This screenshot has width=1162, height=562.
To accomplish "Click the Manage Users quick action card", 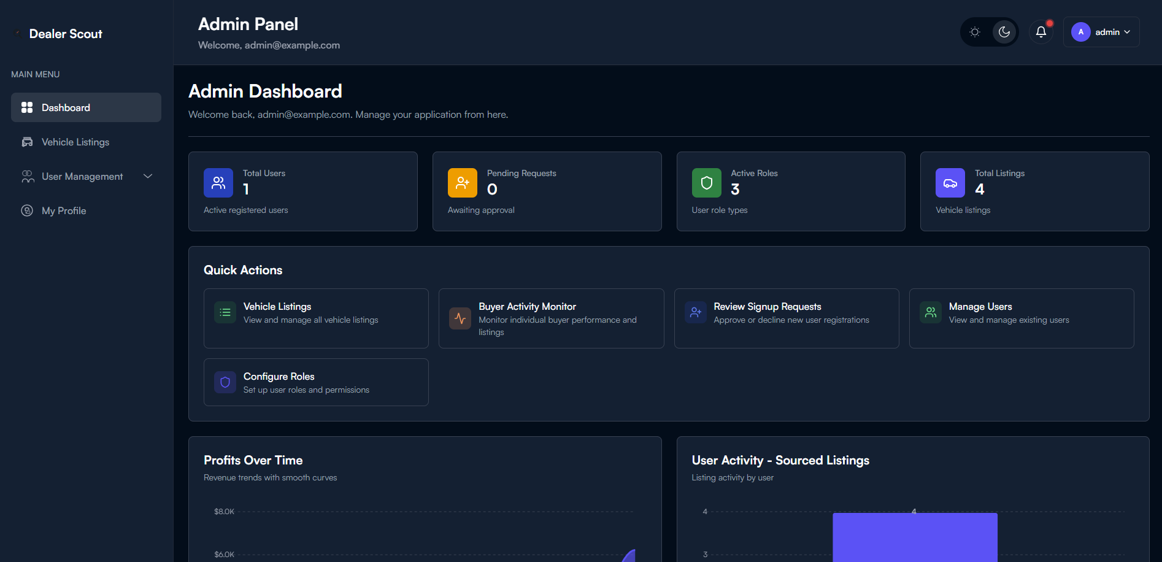I will pos(1021,318).
